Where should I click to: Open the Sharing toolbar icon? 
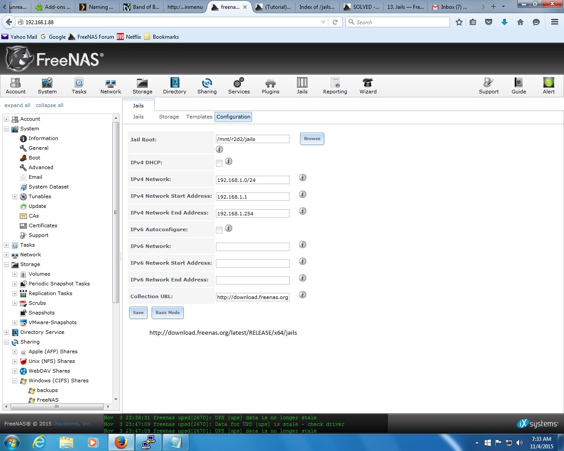(x=207, y=86)
